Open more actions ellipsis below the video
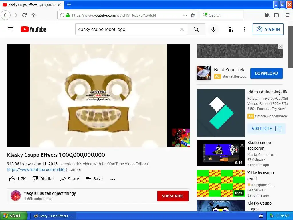The height and width of the screenshot is (220, 293). (x=113, y=179)
